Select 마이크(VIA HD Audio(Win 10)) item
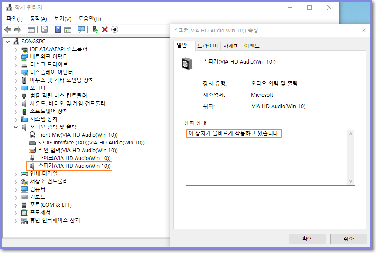The width and height of the screenshot is (376, 253). (x=74, y=158)
